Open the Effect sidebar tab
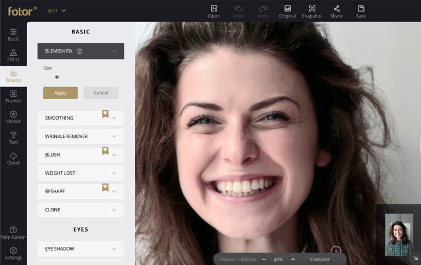Viewport: 421px width, 265px height. pos(13,55)
